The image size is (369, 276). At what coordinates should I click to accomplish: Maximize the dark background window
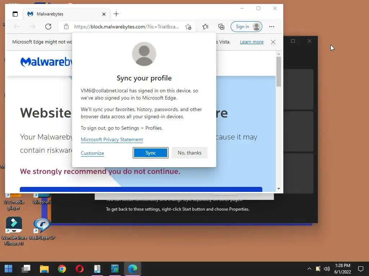click(293, 41)
